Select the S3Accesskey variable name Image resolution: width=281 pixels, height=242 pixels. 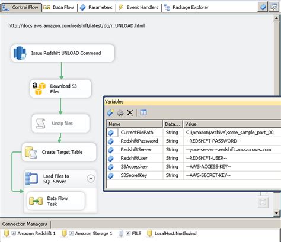134,167
